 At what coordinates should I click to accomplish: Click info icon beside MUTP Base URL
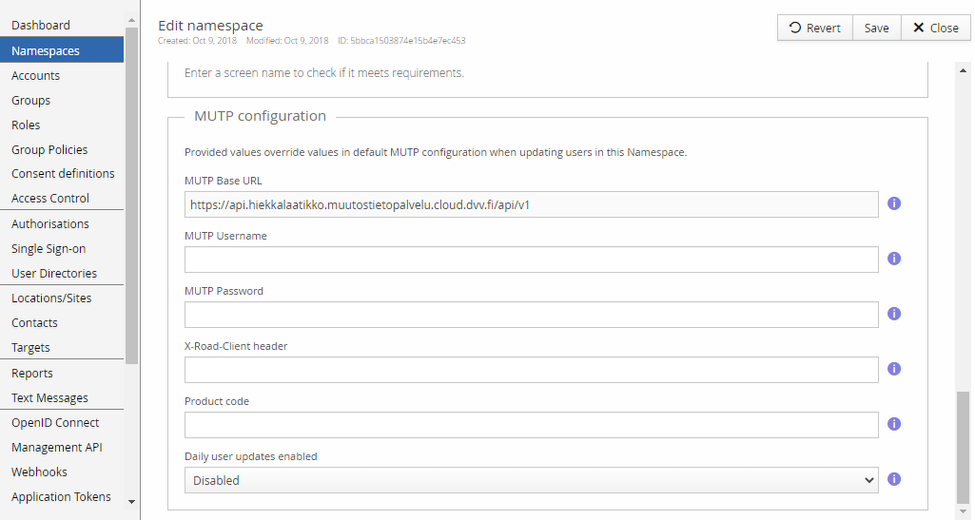(x=894, y=203)
